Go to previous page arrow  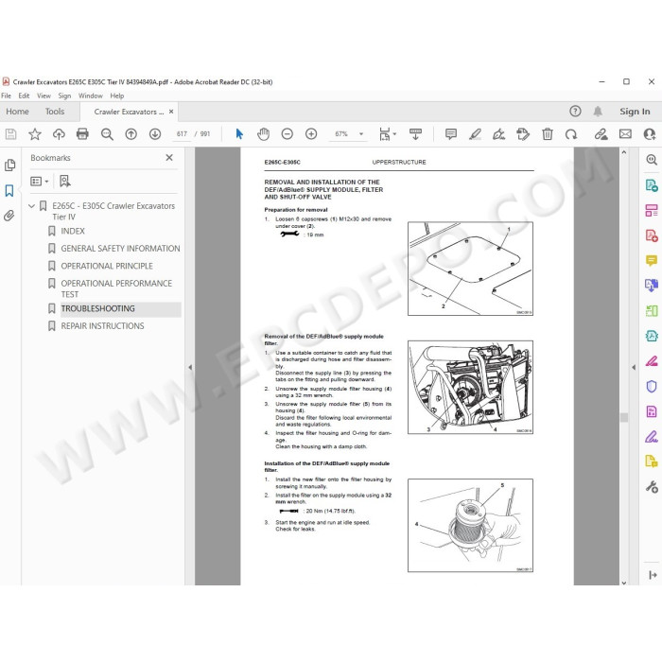[x=131, y=134]
